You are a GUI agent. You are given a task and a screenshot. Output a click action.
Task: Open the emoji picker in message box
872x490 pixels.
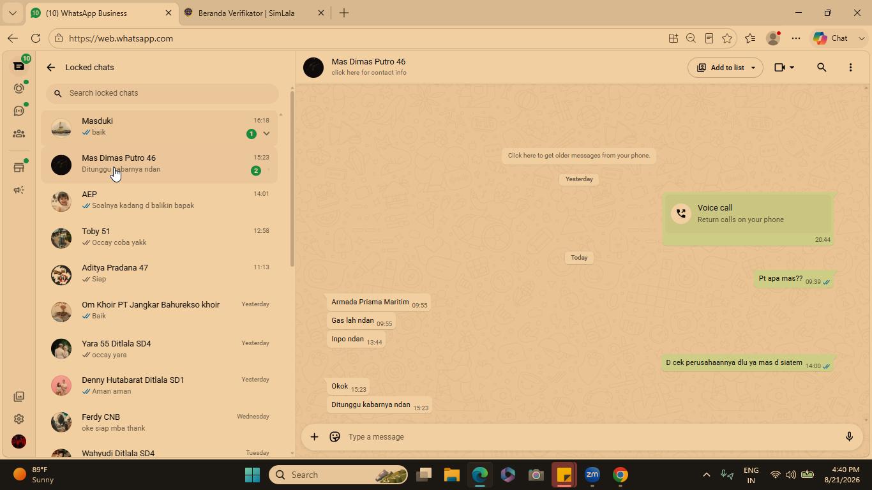click(x=335, y=437)
